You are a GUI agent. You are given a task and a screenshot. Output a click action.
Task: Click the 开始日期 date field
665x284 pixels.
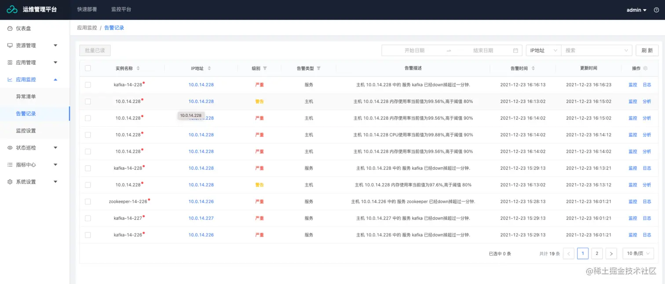coord(414,50)
